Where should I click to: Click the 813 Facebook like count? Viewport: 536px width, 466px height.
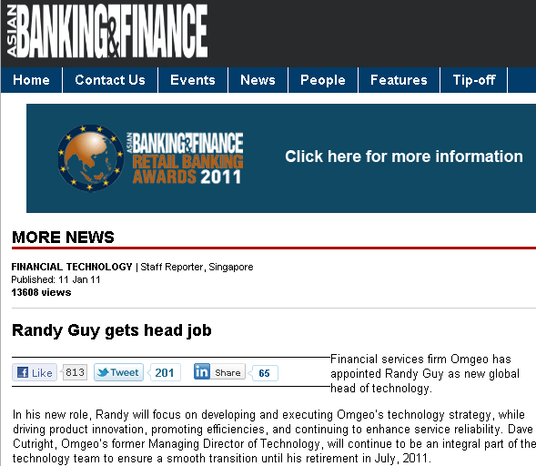tap(75, 372)
